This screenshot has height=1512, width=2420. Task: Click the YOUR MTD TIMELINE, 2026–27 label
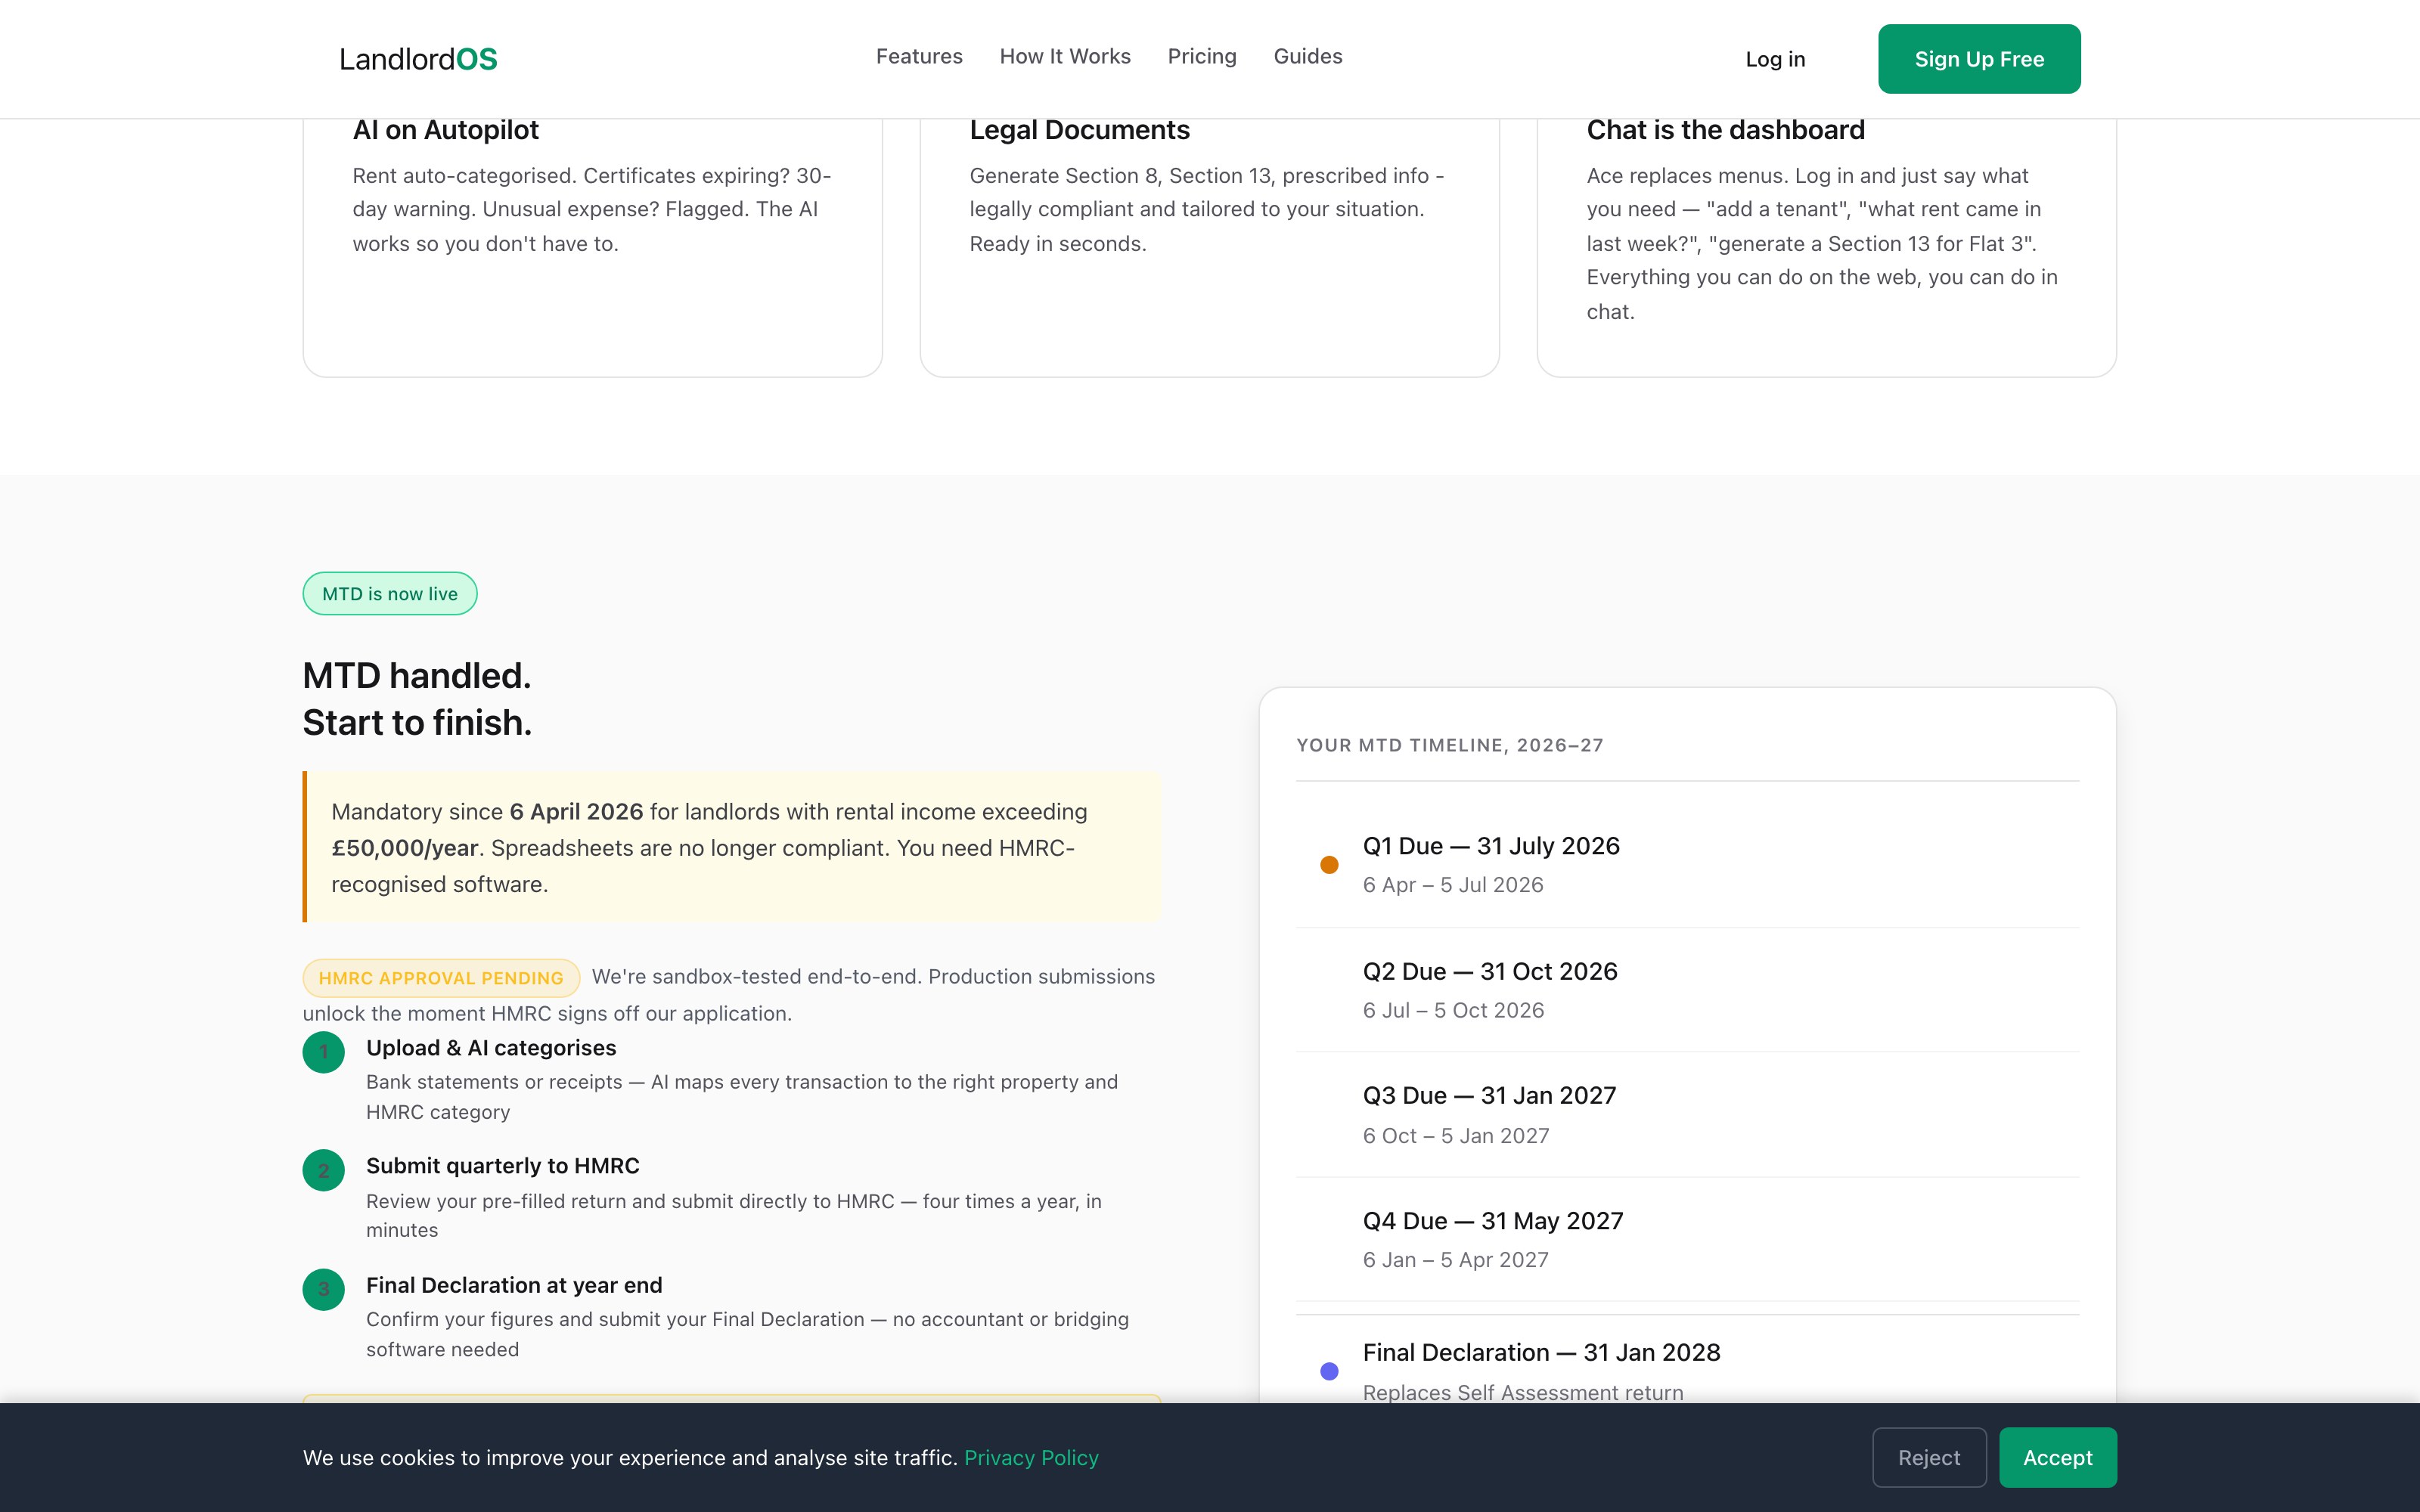[1450, 745]
